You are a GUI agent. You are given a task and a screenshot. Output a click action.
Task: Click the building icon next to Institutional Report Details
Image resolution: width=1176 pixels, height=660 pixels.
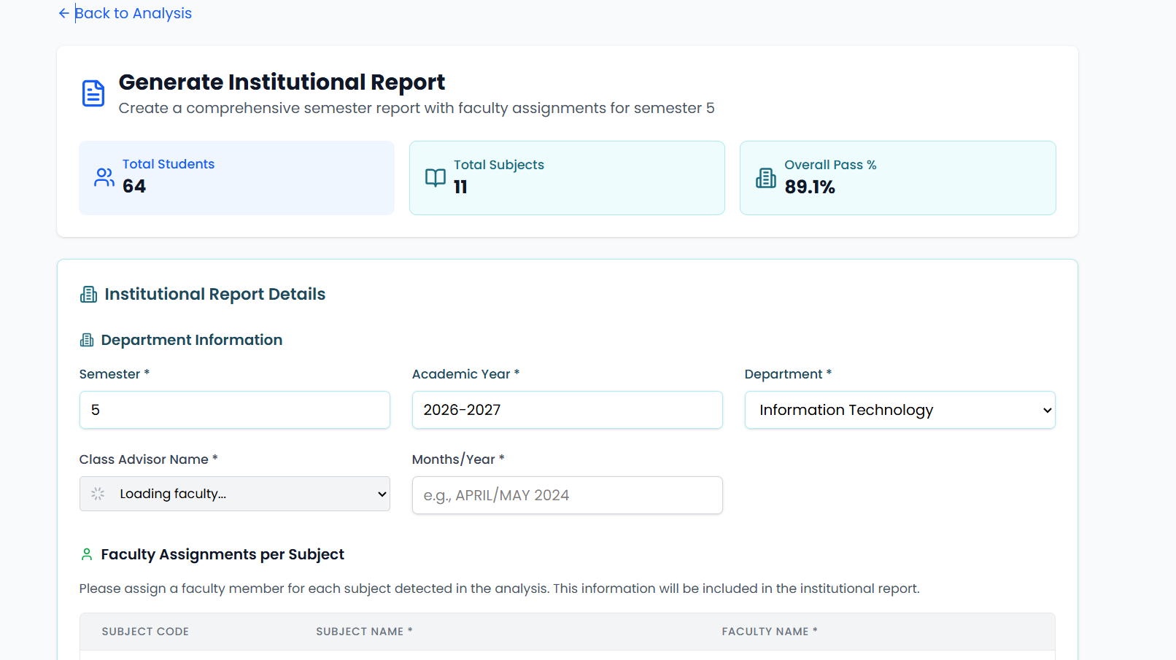pos(88,295)
